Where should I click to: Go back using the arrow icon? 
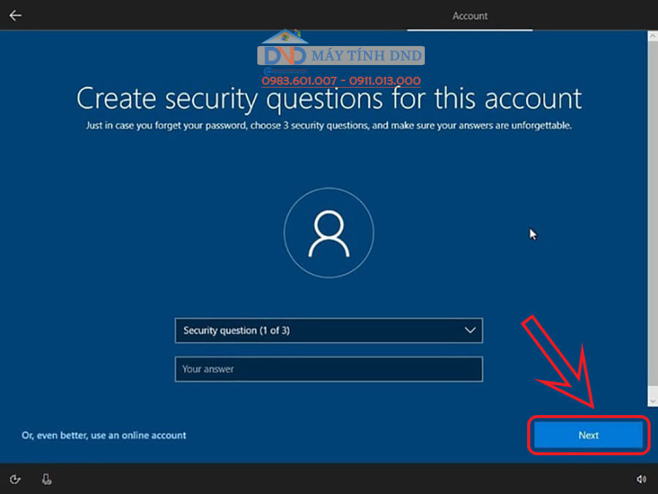click(x=15, y=15)
